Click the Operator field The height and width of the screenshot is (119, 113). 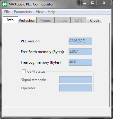[76, 88]
